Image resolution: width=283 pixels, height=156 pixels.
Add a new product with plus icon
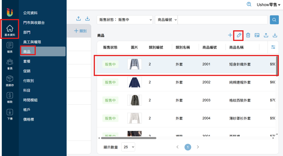(x=230, y=35)
